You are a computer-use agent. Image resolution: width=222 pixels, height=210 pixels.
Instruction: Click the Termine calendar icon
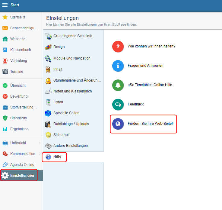click(5, 72)
